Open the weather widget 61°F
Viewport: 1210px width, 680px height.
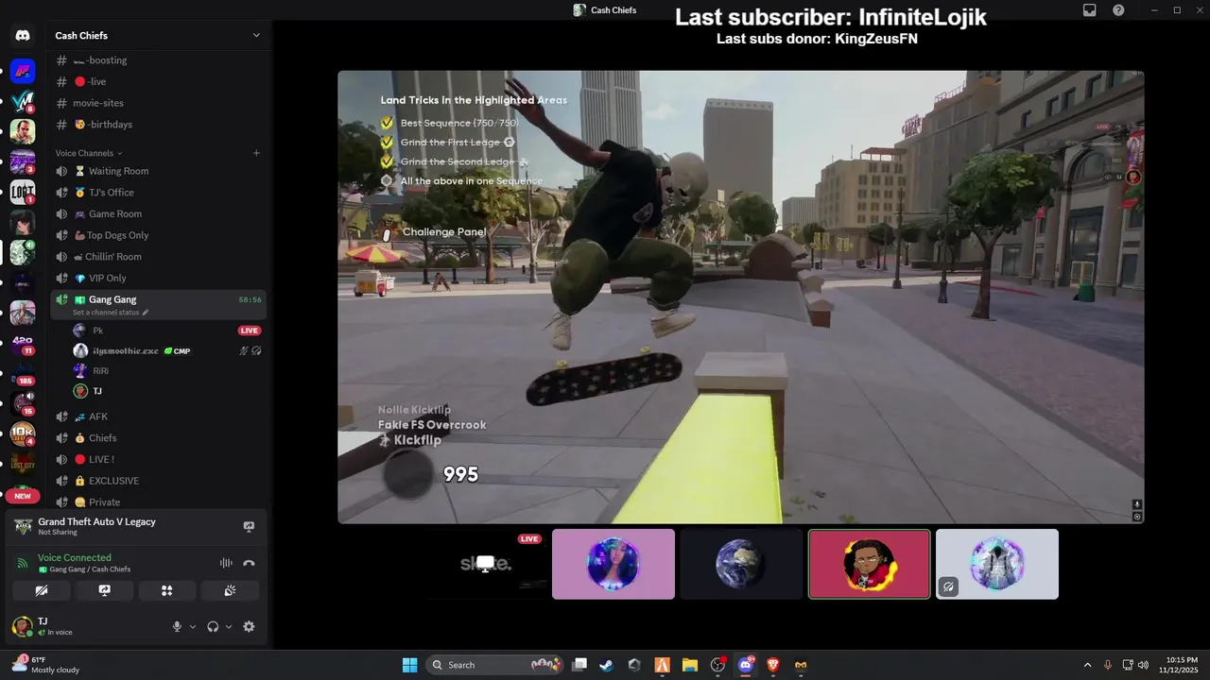point(45,665)
